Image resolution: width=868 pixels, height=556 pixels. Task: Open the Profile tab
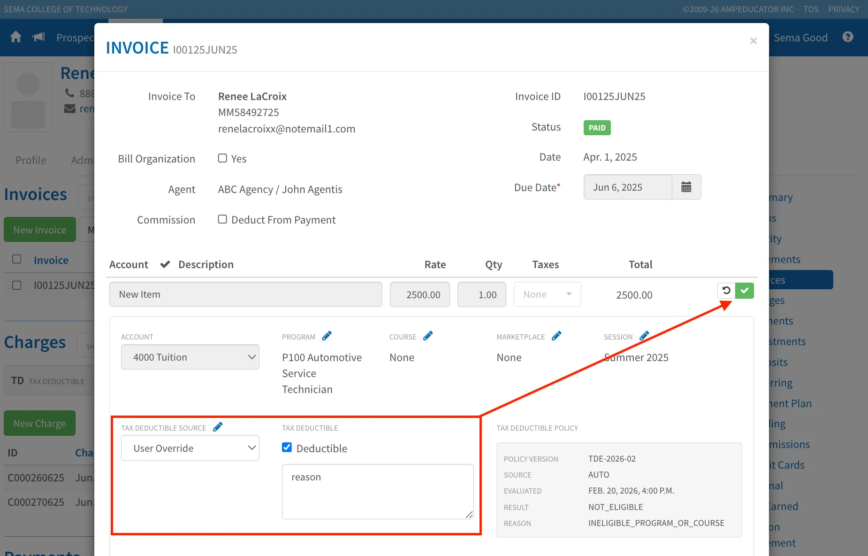pyautogui.click(x=31, y=160)
